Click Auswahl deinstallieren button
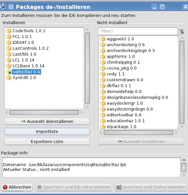This screenshot has height=195, width=188. [47, 121]
